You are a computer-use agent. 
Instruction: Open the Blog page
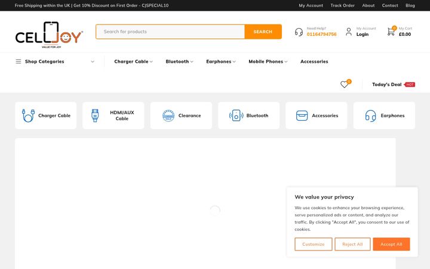[410, 5]
